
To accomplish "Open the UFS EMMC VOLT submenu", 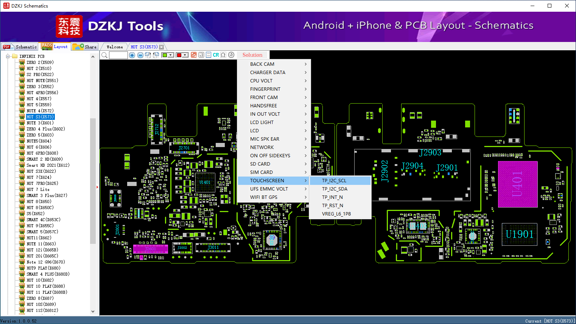I will [x=274, y=189].
